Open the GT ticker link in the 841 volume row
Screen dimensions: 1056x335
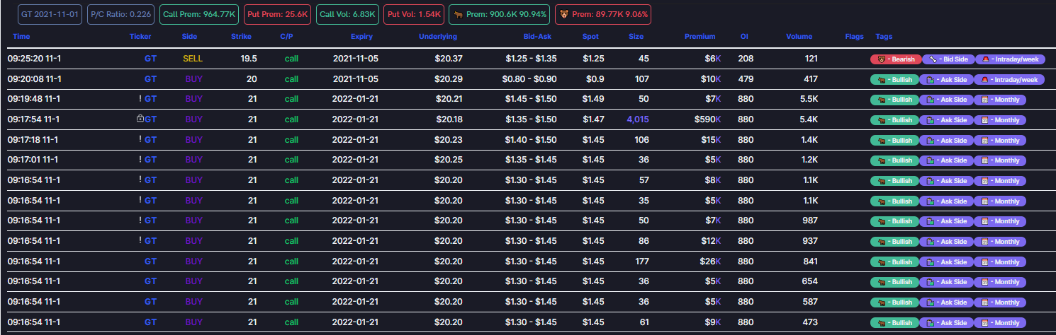(x=150, y=261)
